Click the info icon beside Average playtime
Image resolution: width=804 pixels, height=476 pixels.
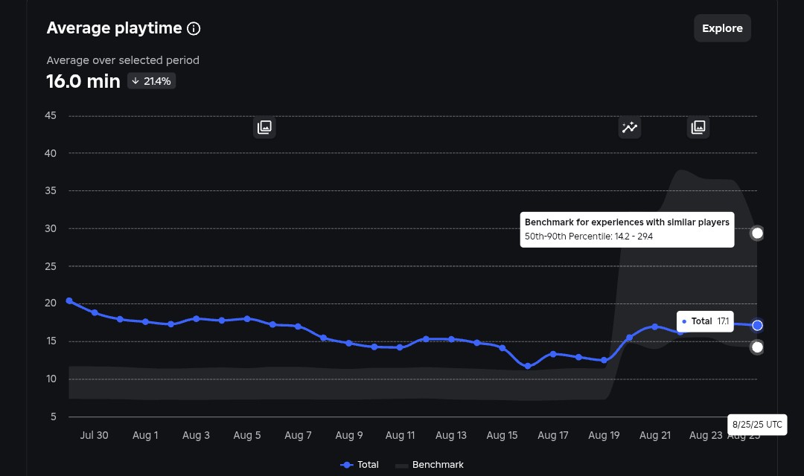(x=194, y=29)
